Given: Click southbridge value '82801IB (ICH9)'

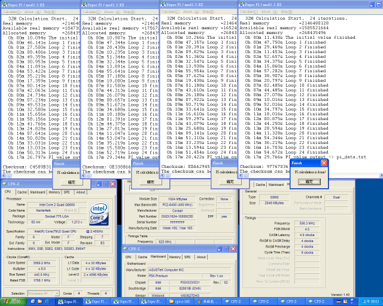Looking at the screenshot, I should (190, 288).
